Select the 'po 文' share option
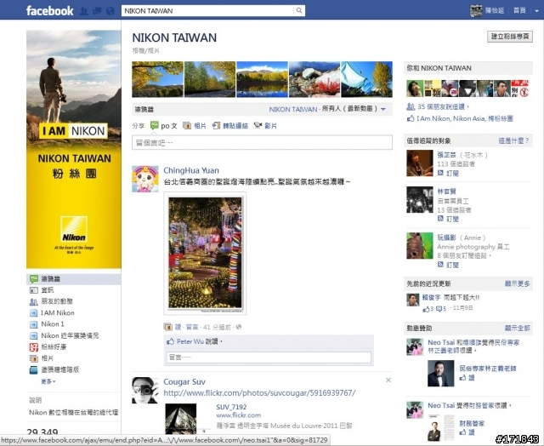Image resolution: width=544 pixels, height=446 pixels. tap(164, 126)
